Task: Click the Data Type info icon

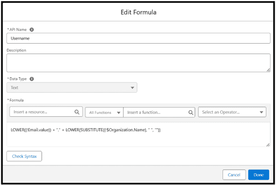Action: tap(31, 79)
